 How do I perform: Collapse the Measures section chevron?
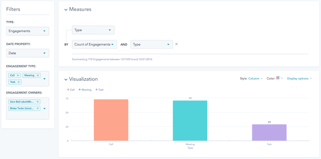point(66,9)
